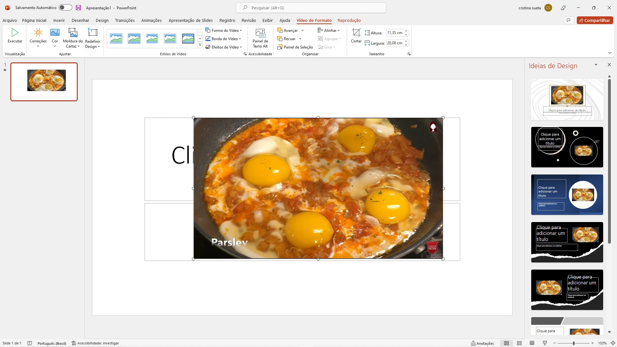Open the Transições ribbon tab

tap(125, 20)
